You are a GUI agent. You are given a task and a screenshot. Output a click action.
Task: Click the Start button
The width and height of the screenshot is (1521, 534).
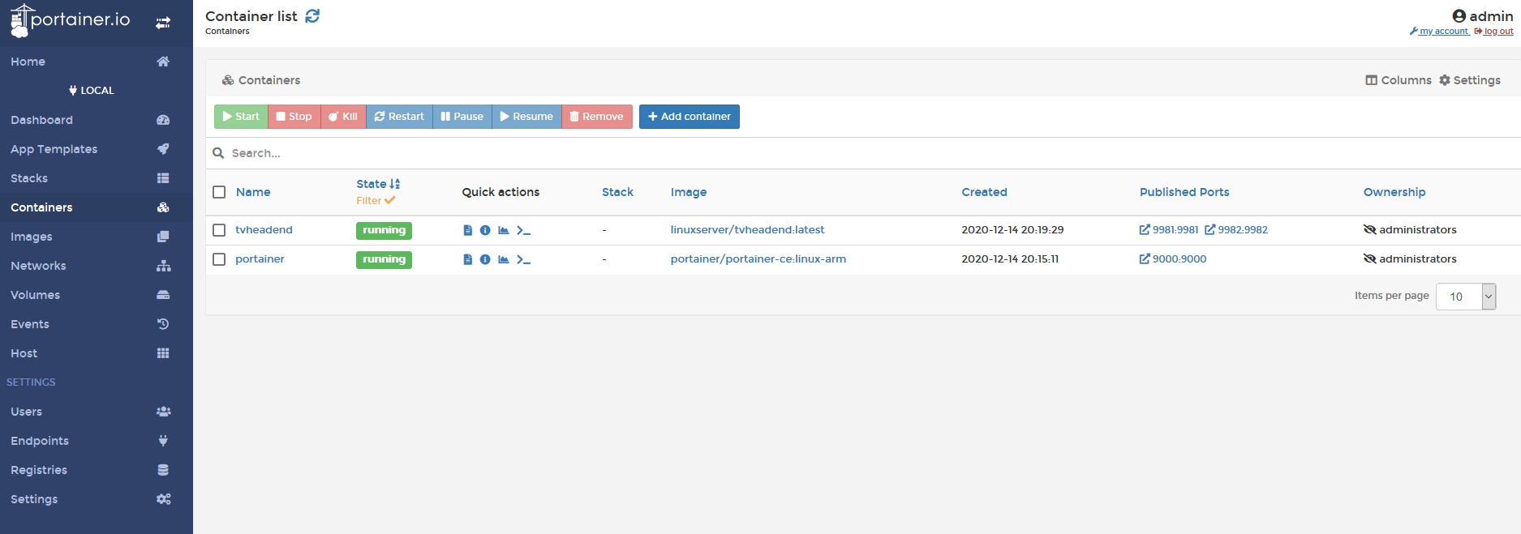pyautogui.click(x=241, y=117)
